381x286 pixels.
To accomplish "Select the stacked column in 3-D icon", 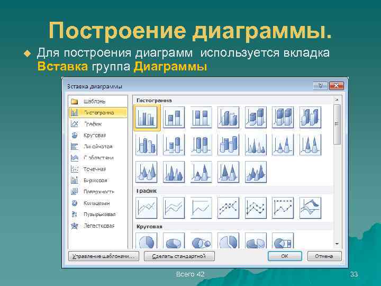I will [256, 117].
